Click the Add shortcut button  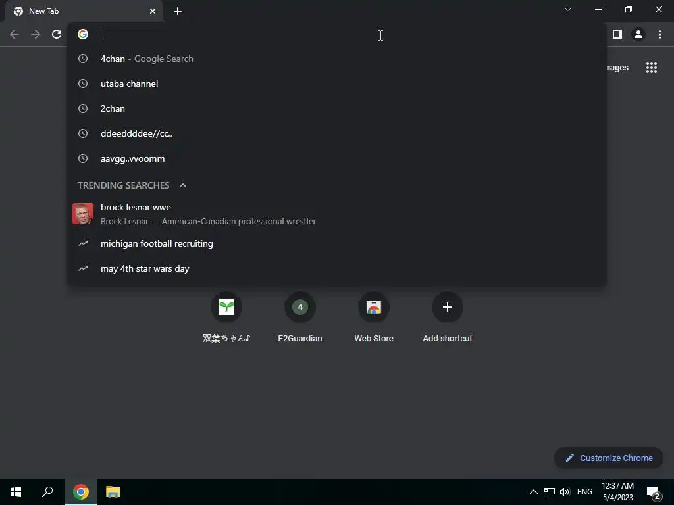[448, 317]
